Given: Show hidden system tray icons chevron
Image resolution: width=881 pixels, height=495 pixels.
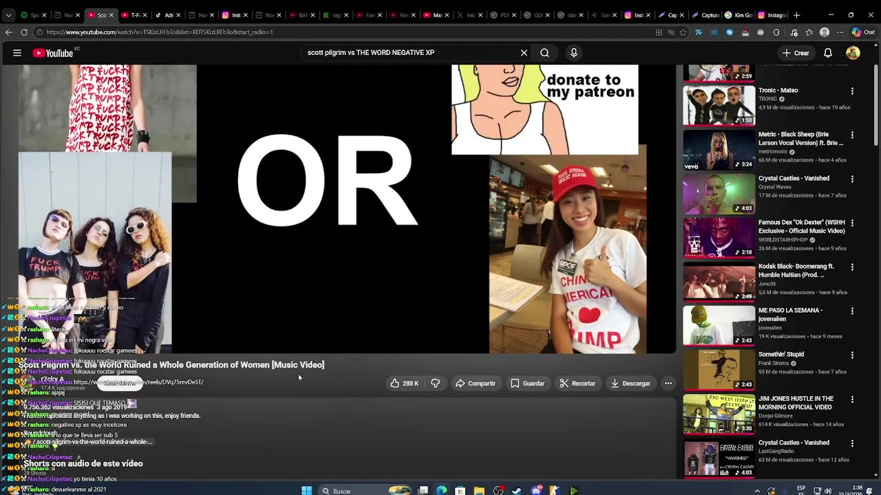Looking at the screenshot, I should pyautogui.click(x=757, y=491).
